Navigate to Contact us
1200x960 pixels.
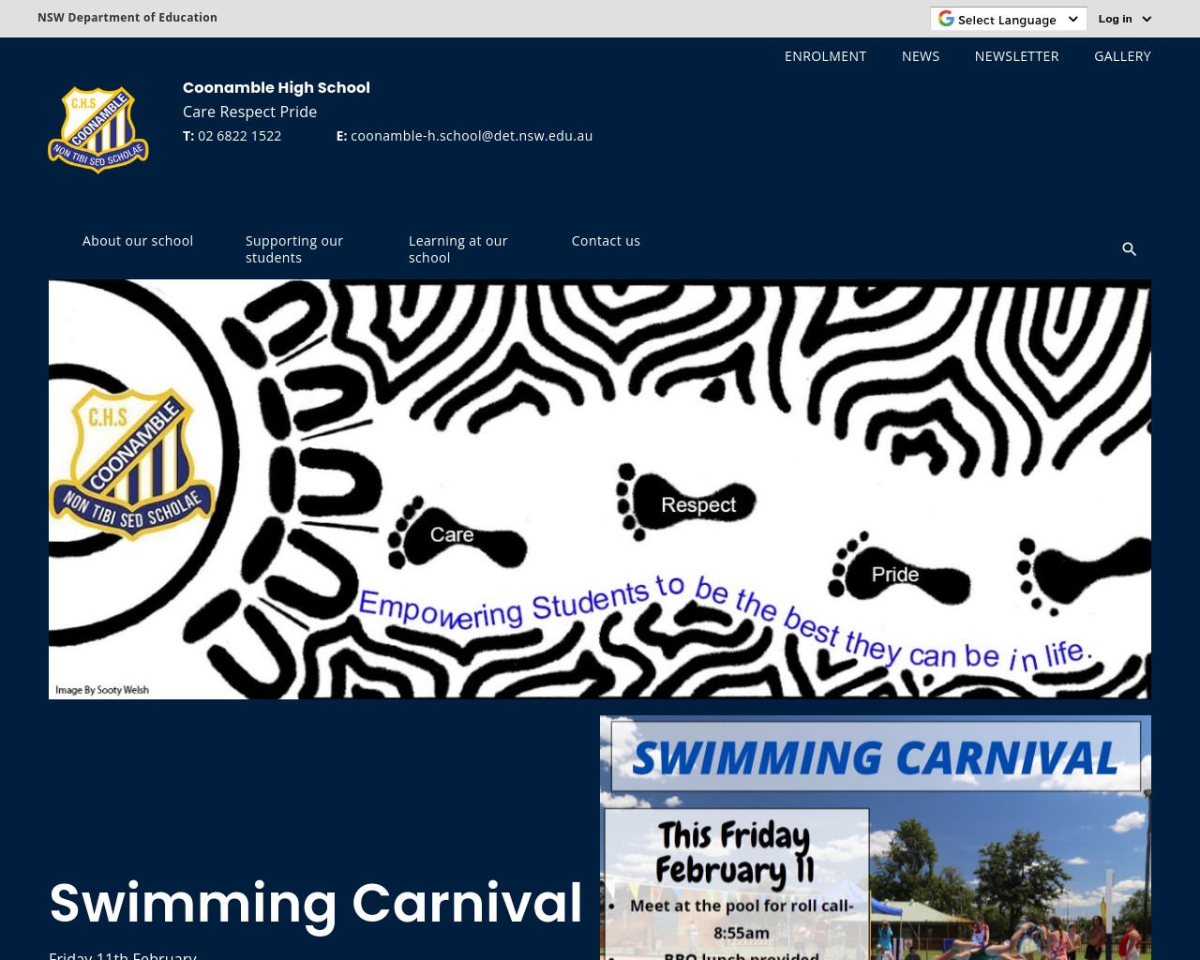[x=606, y=241]
